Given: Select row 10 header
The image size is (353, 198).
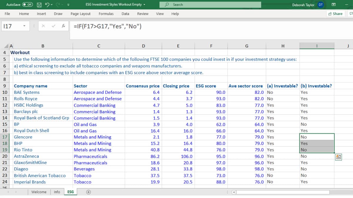Looking at the screenshot, I should click(x=5, y=92).
